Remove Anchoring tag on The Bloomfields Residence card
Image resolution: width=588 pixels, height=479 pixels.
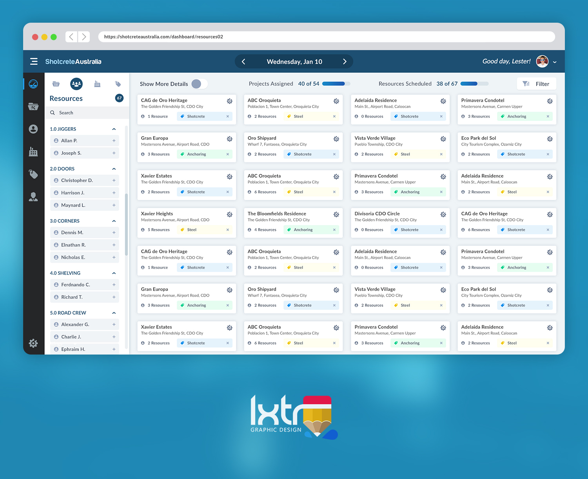pos(334,230)
